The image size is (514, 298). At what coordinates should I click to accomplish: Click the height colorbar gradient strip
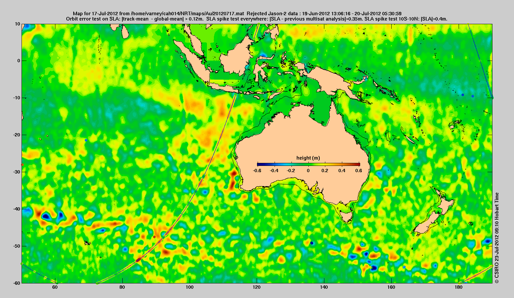coord(308,164)
